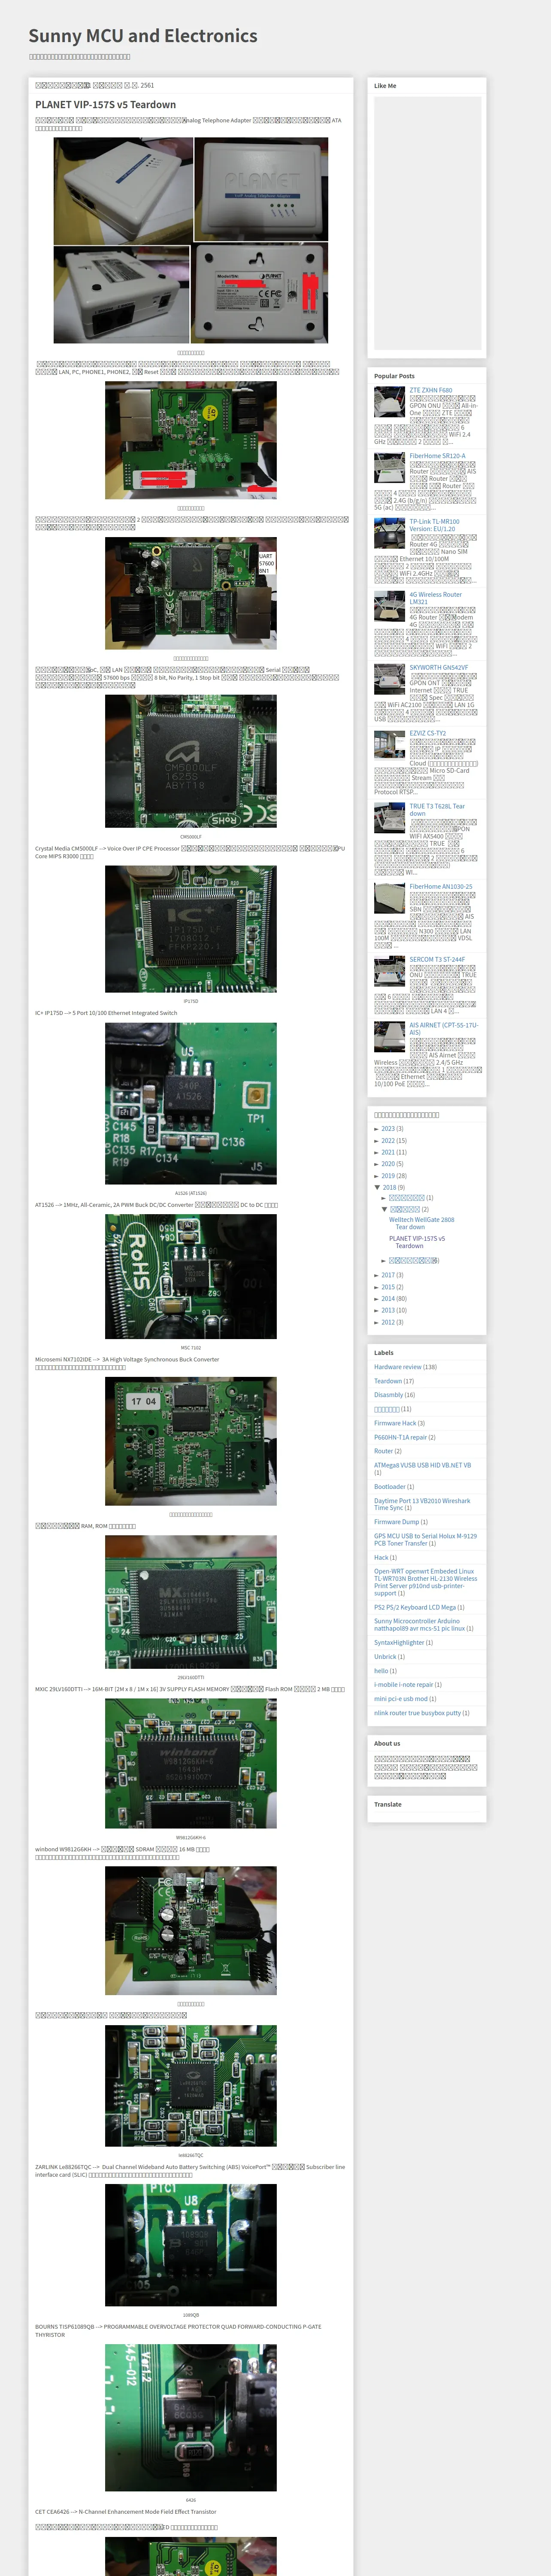Click the ZTE ZXHN F680 post thumbnail
Viewport: 551px width, 2576px height.
pyautogui.click(x=390, y=402)
